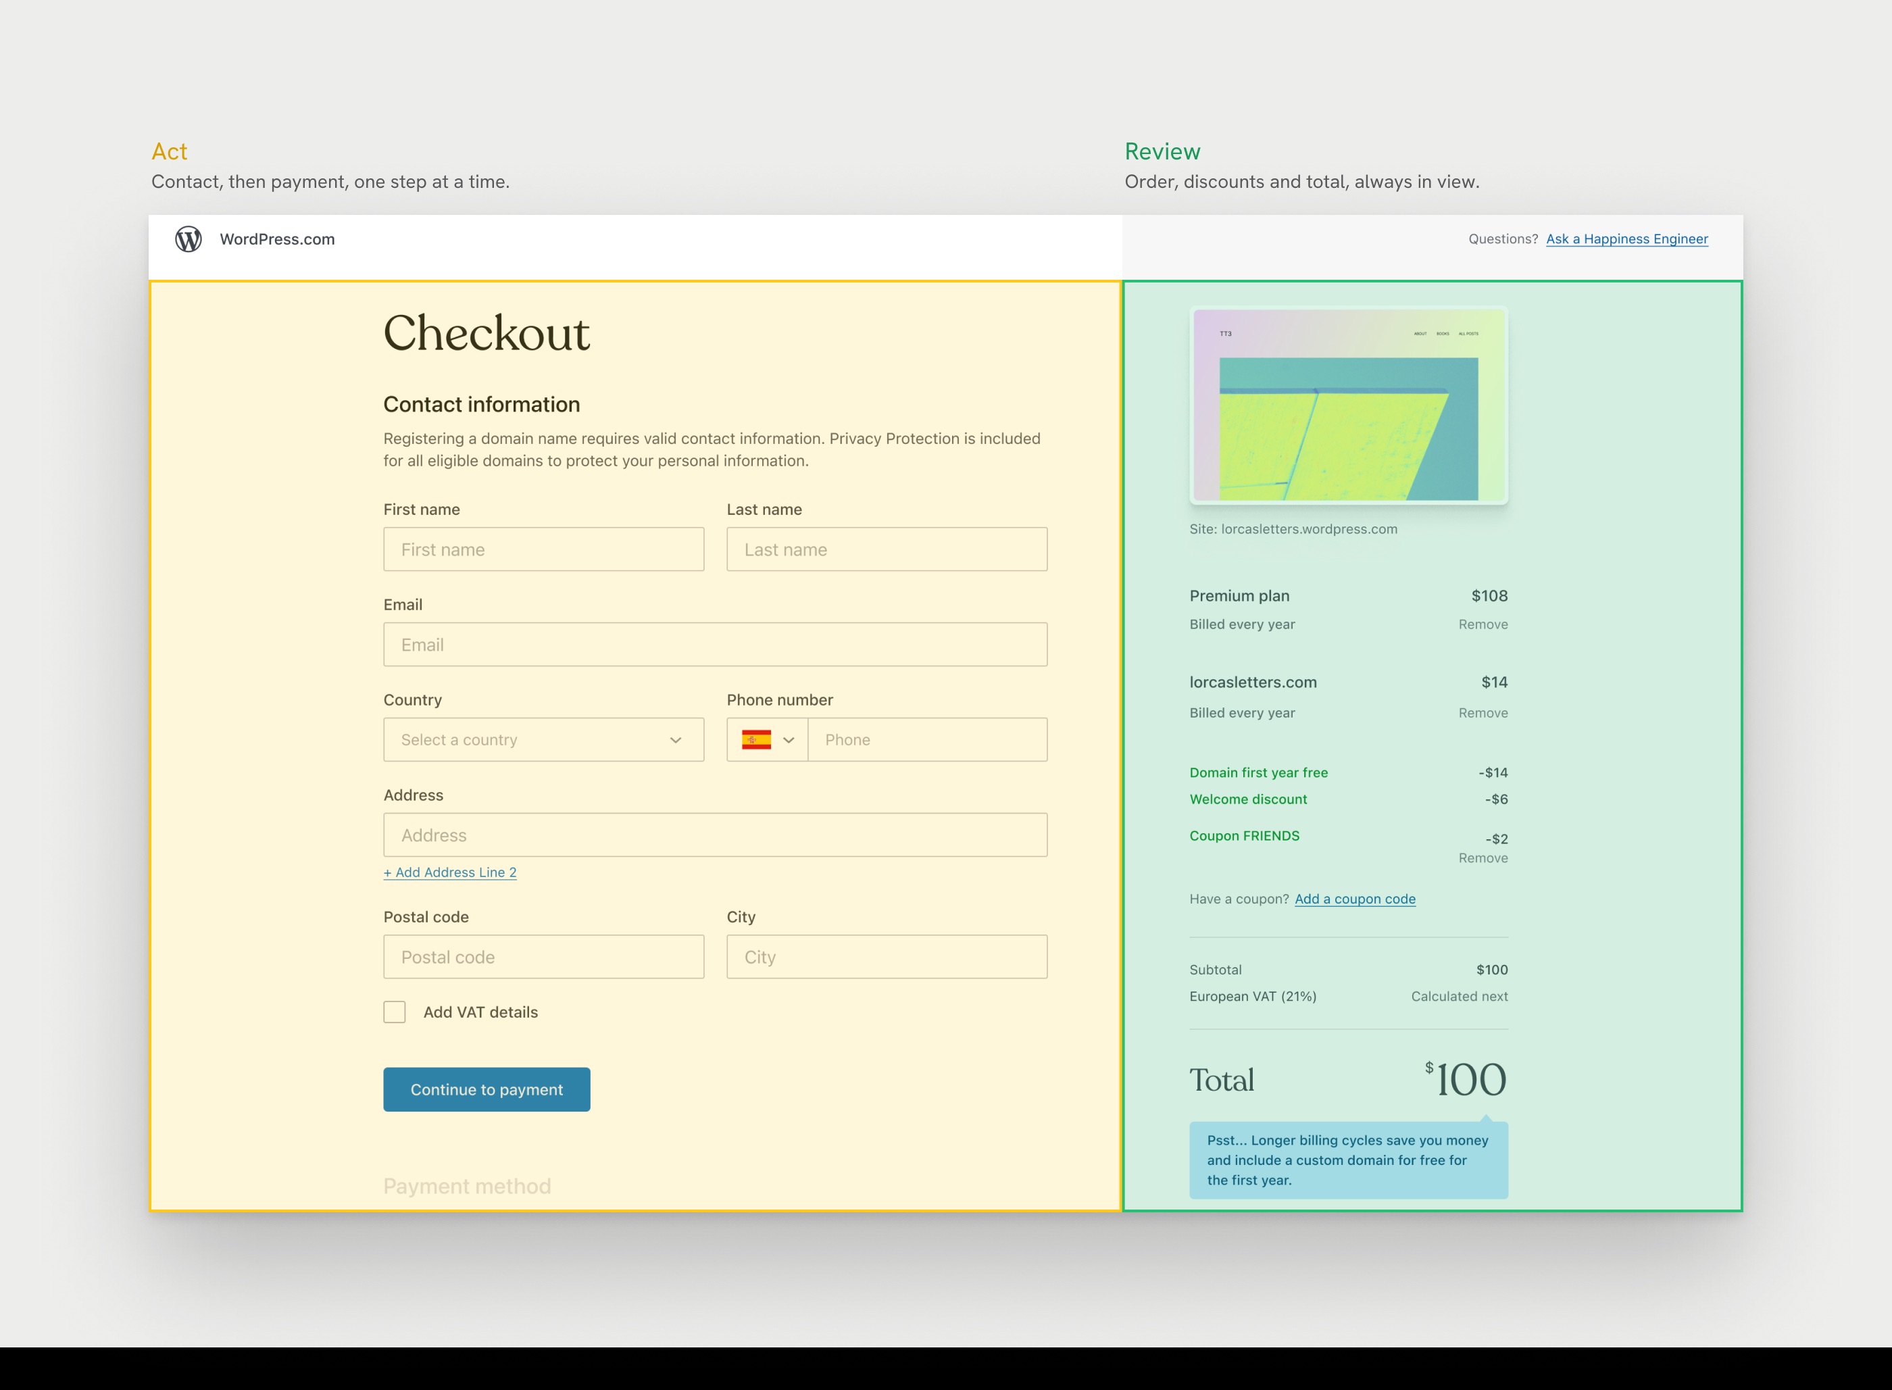
Task: Open the Spain flag phone country selector
Action: click(767, 739)
